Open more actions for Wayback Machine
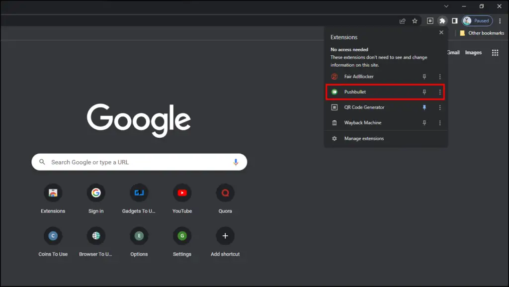Image resolution: width=509 pixels, height=287 pixels. [x=440, y=123]
